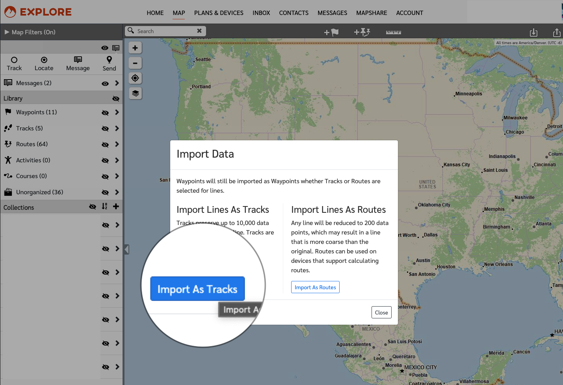Image resolution: width=563 pixels, height=385 pixels.
Task: Click the Import As Tracks button
Action: tap(197, 289)
